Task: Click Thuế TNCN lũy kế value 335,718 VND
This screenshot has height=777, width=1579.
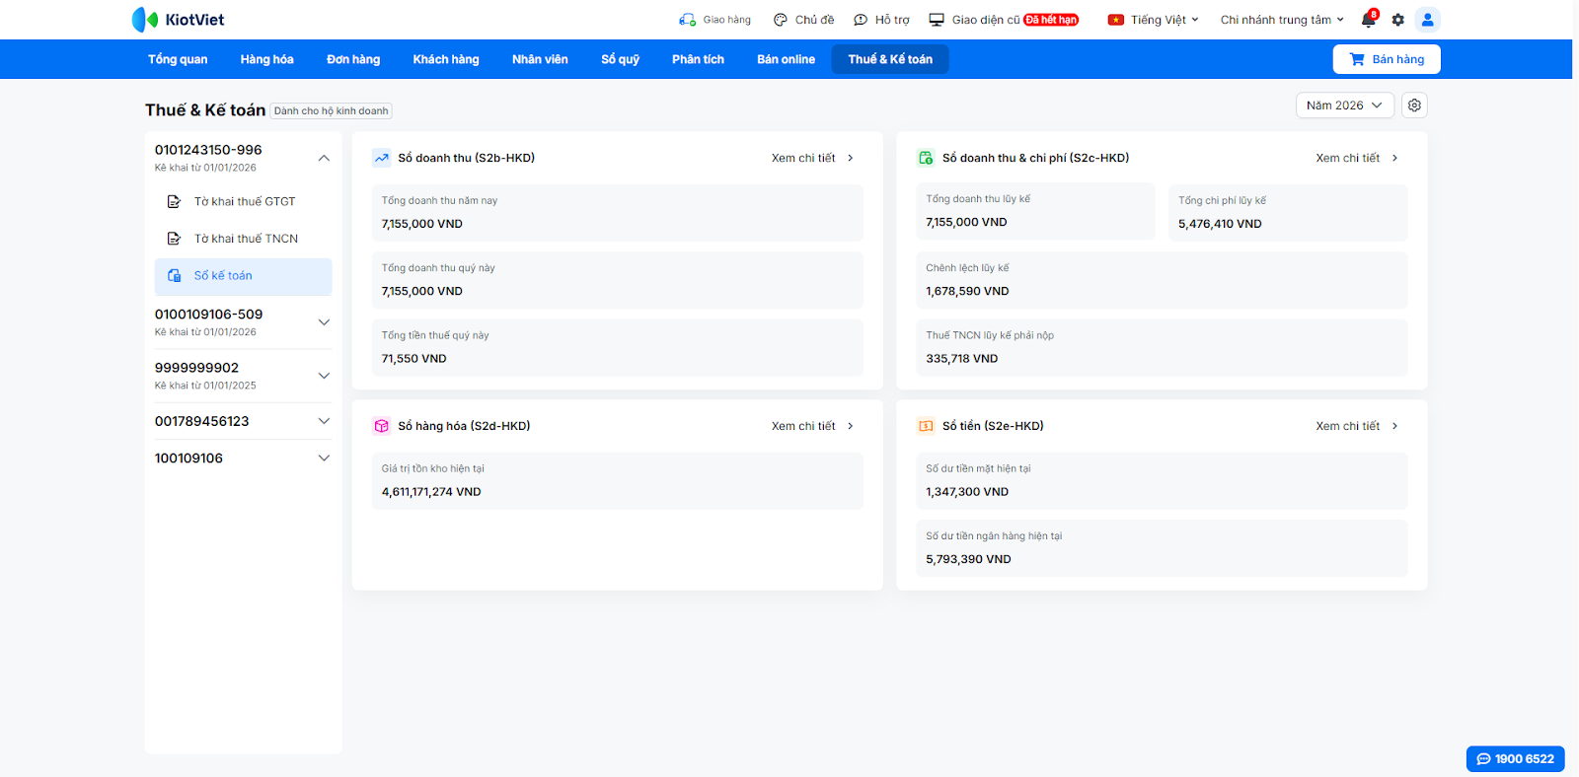Action: click(962, 359)
